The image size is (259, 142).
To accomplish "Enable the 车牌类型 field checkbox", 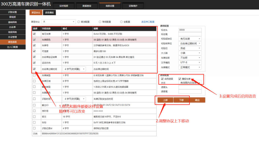I will click(34, 75).
